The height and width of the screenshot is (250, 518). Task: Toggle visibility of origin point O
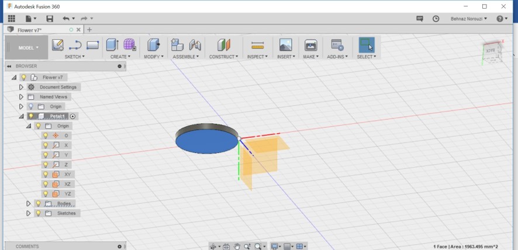[x=46, y=136]
